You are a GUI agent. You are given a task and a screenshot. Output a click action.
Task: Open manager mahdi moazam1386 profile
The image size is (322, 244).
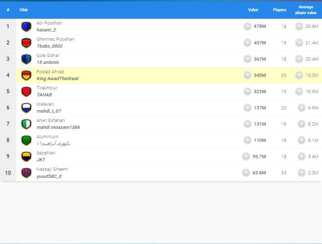tap(58, 128)
